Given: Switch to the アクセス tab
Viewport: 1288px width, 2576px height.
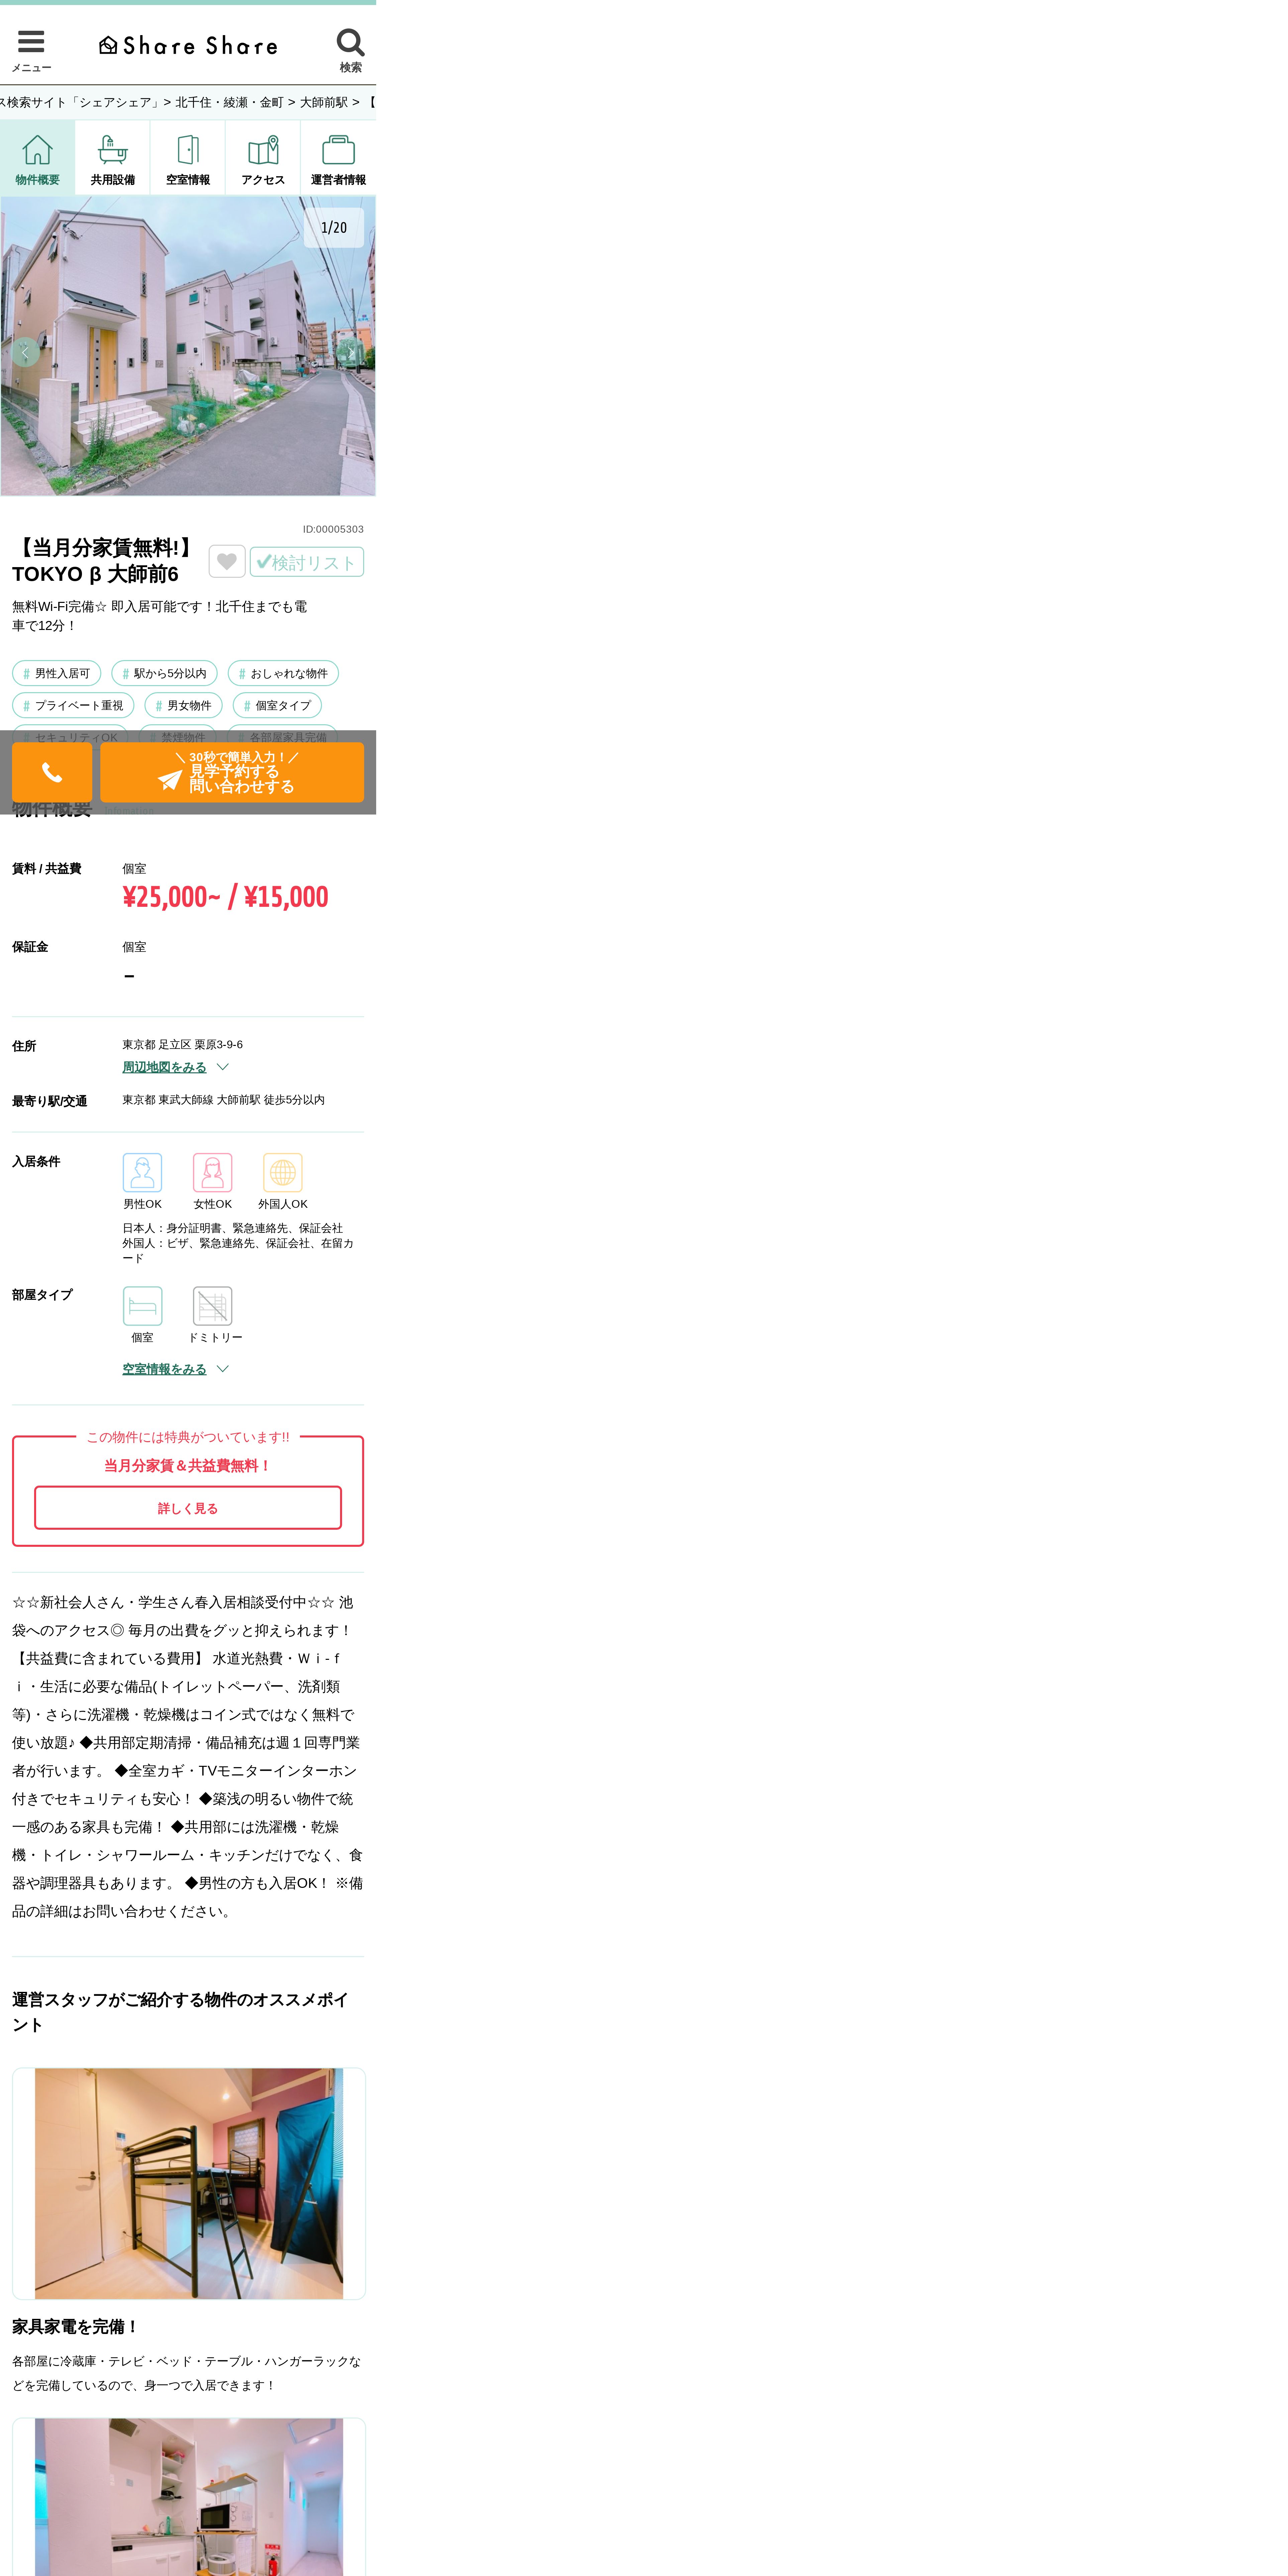Looking at the screenshot, I should [263, 158].
